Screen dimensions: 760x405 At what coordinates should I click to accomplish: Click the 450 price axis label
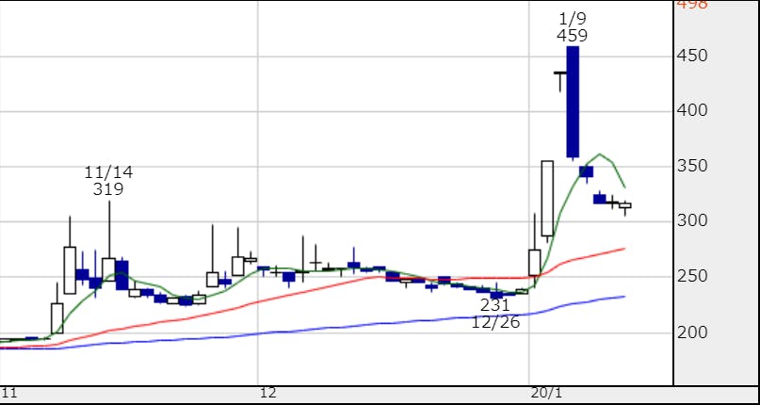[691, 56]
